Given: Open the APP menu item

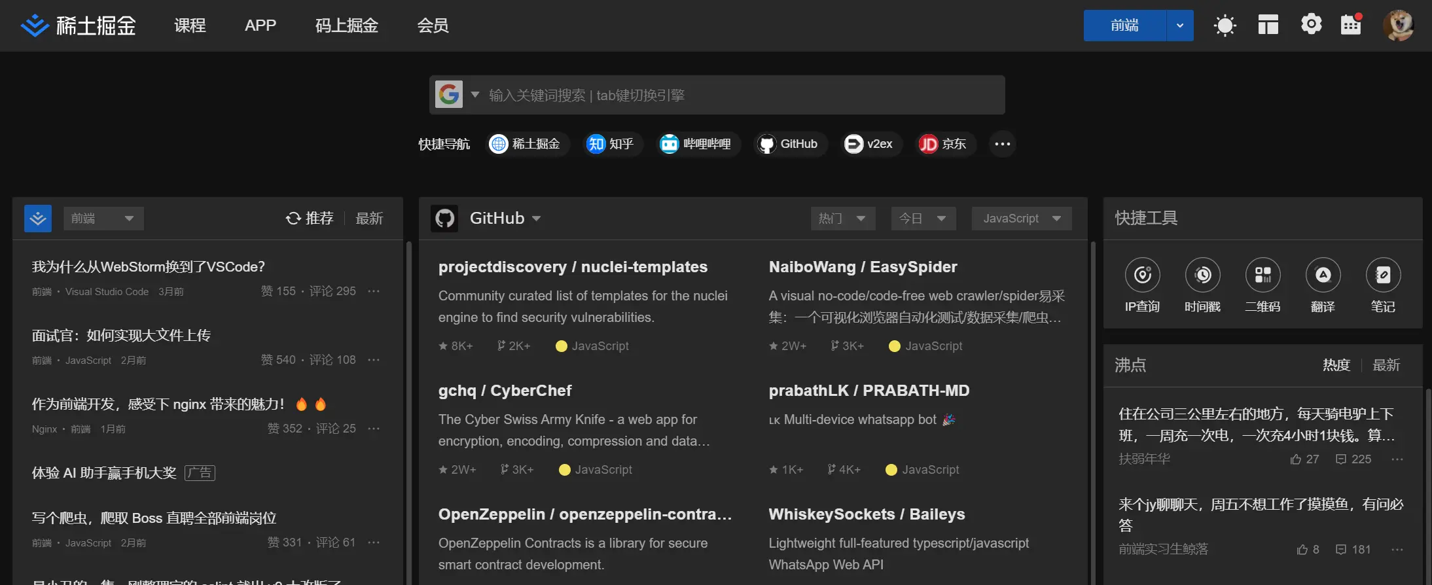Looking at the screenshot, I should (x=260, y=26).
